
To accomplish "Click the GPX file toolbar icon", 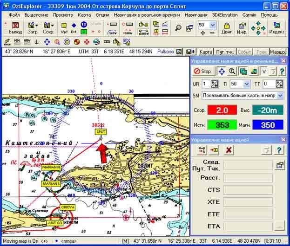I will (x=127, y=42).
